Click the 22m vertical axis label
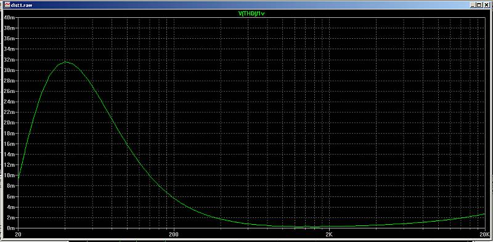This screenshot has width=493, height=242. click(9, 112)
